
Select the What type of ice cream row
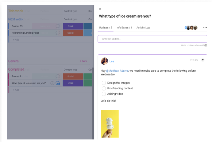click(x=29, y=83)
